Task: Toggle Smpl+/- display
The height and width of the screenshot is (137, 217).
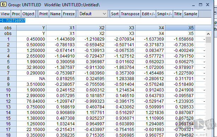Action: pyautogui.click(x=164, y=14)
